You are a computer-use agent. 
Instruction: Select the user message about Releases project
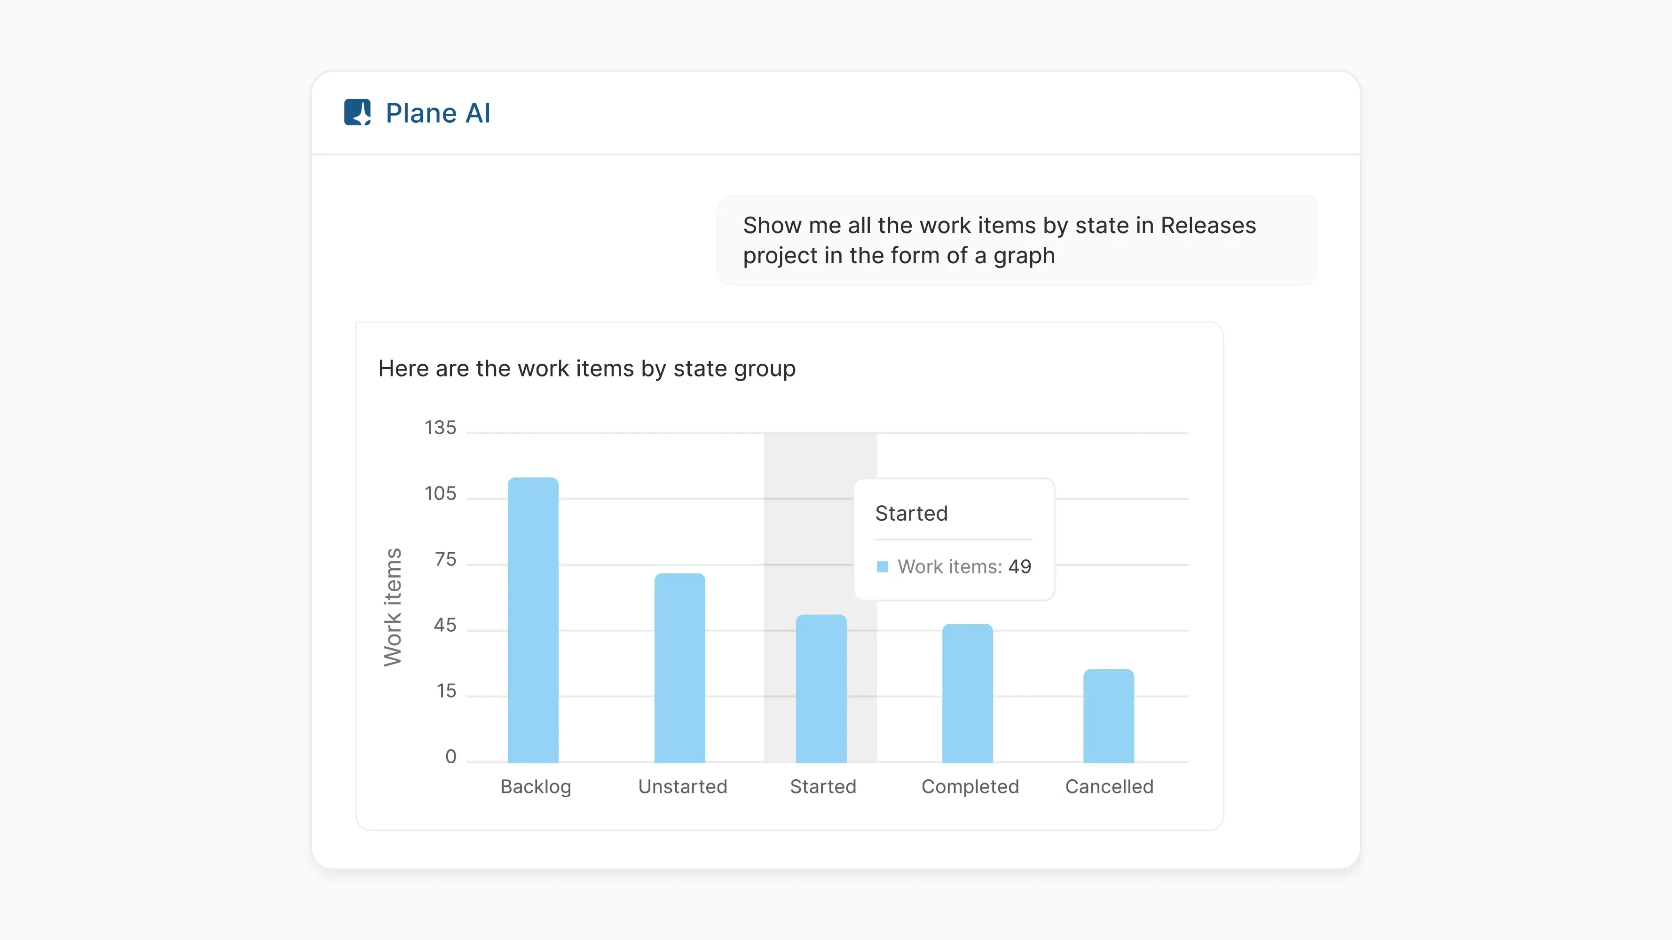point(1017,241)
